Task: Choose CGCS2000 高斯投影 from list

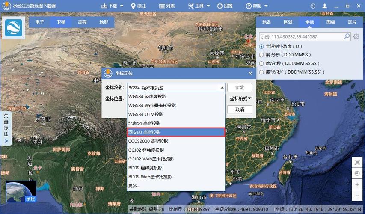Action: 176,141
